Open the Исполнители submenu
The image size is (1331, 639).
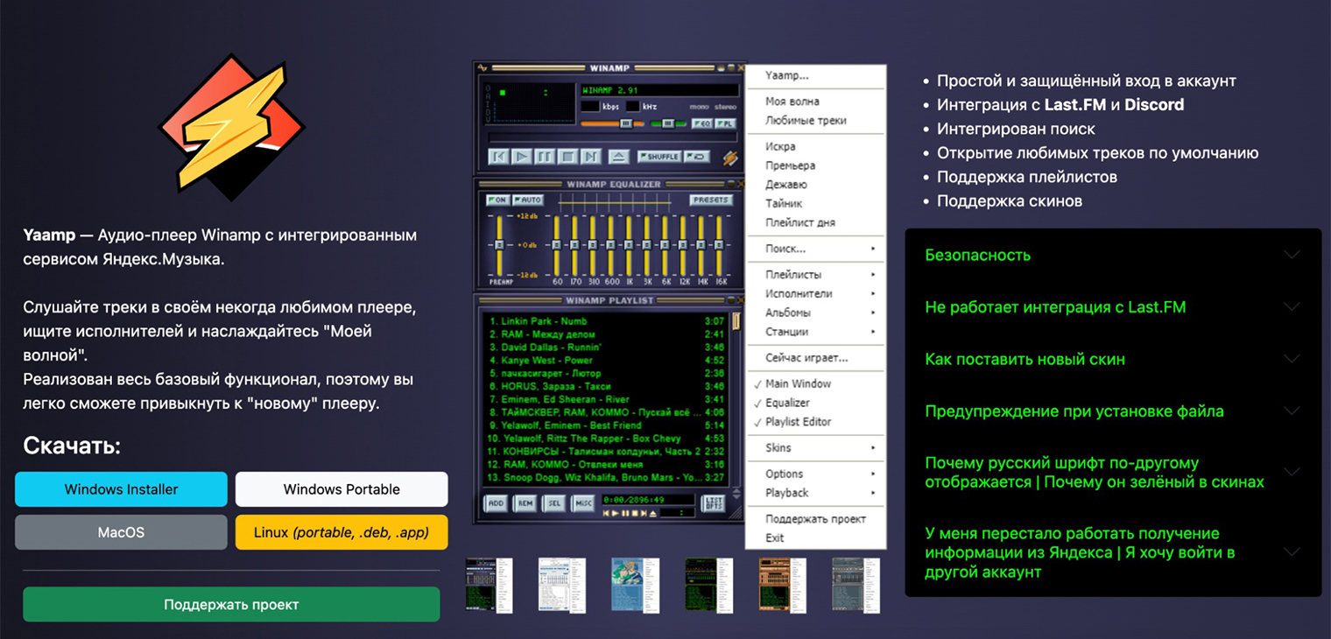click(815, 294)
